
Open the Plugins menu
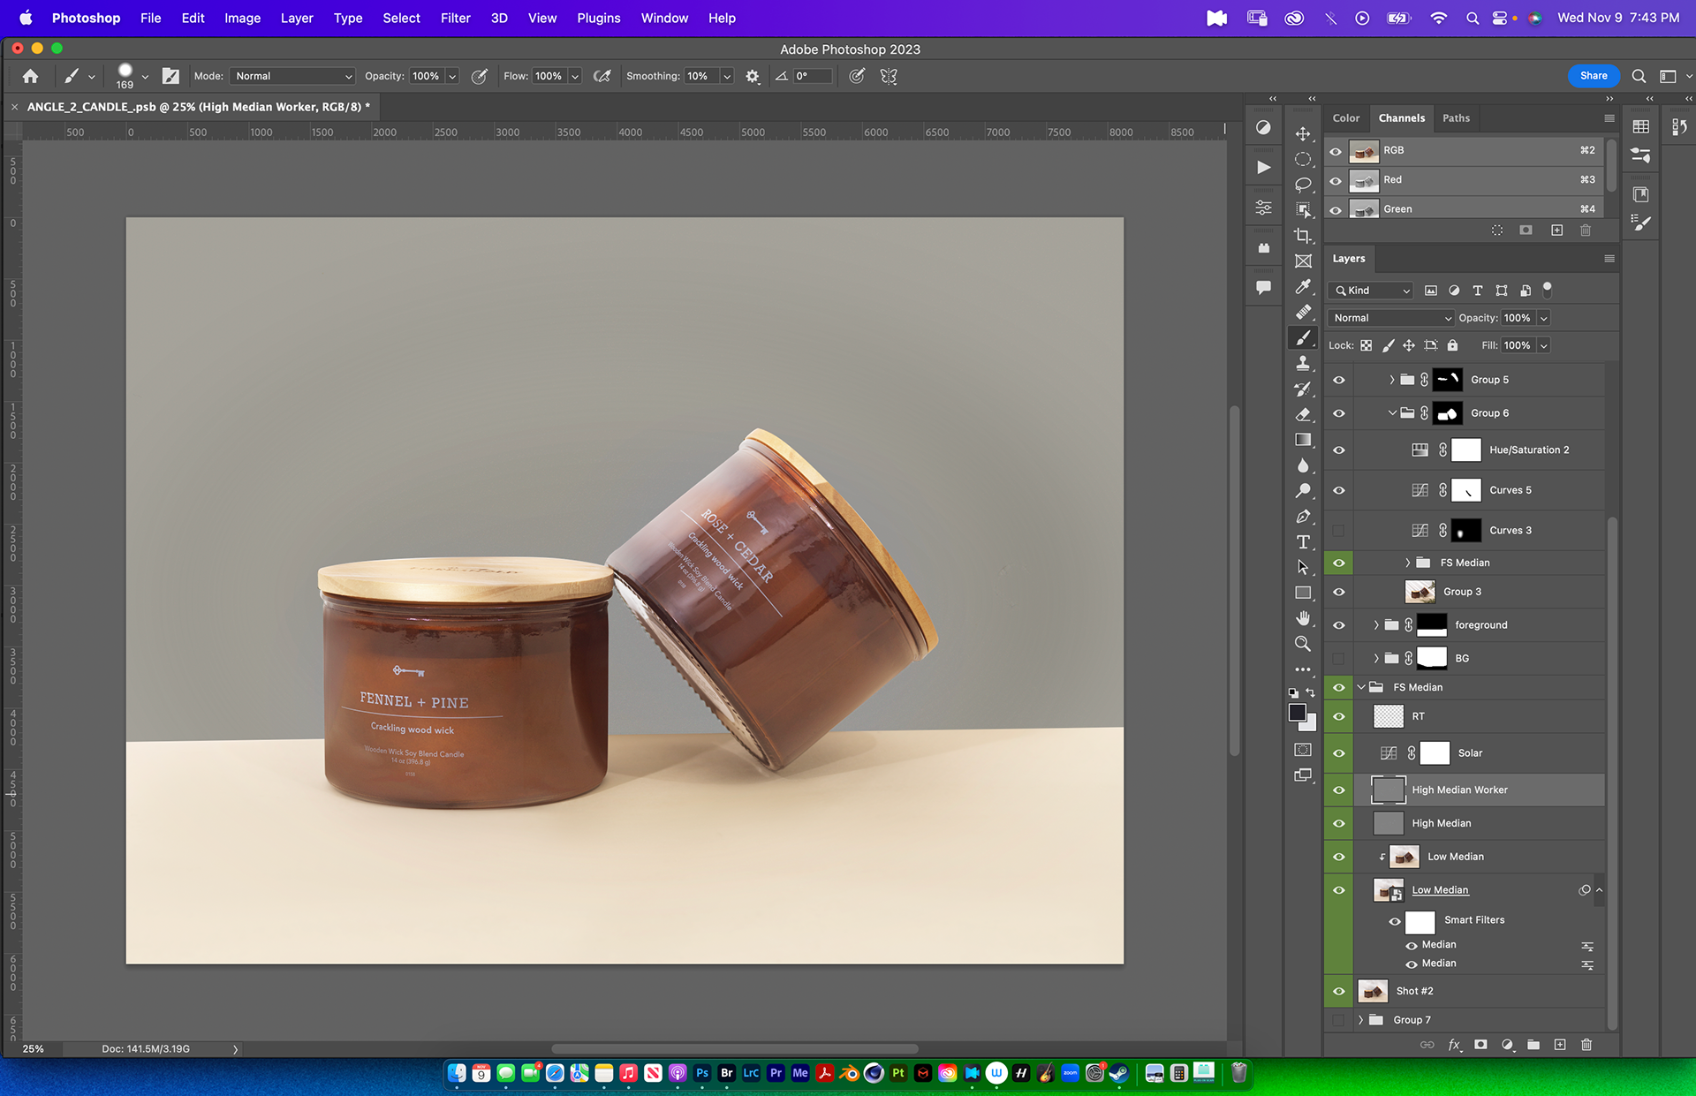point(598,18)
